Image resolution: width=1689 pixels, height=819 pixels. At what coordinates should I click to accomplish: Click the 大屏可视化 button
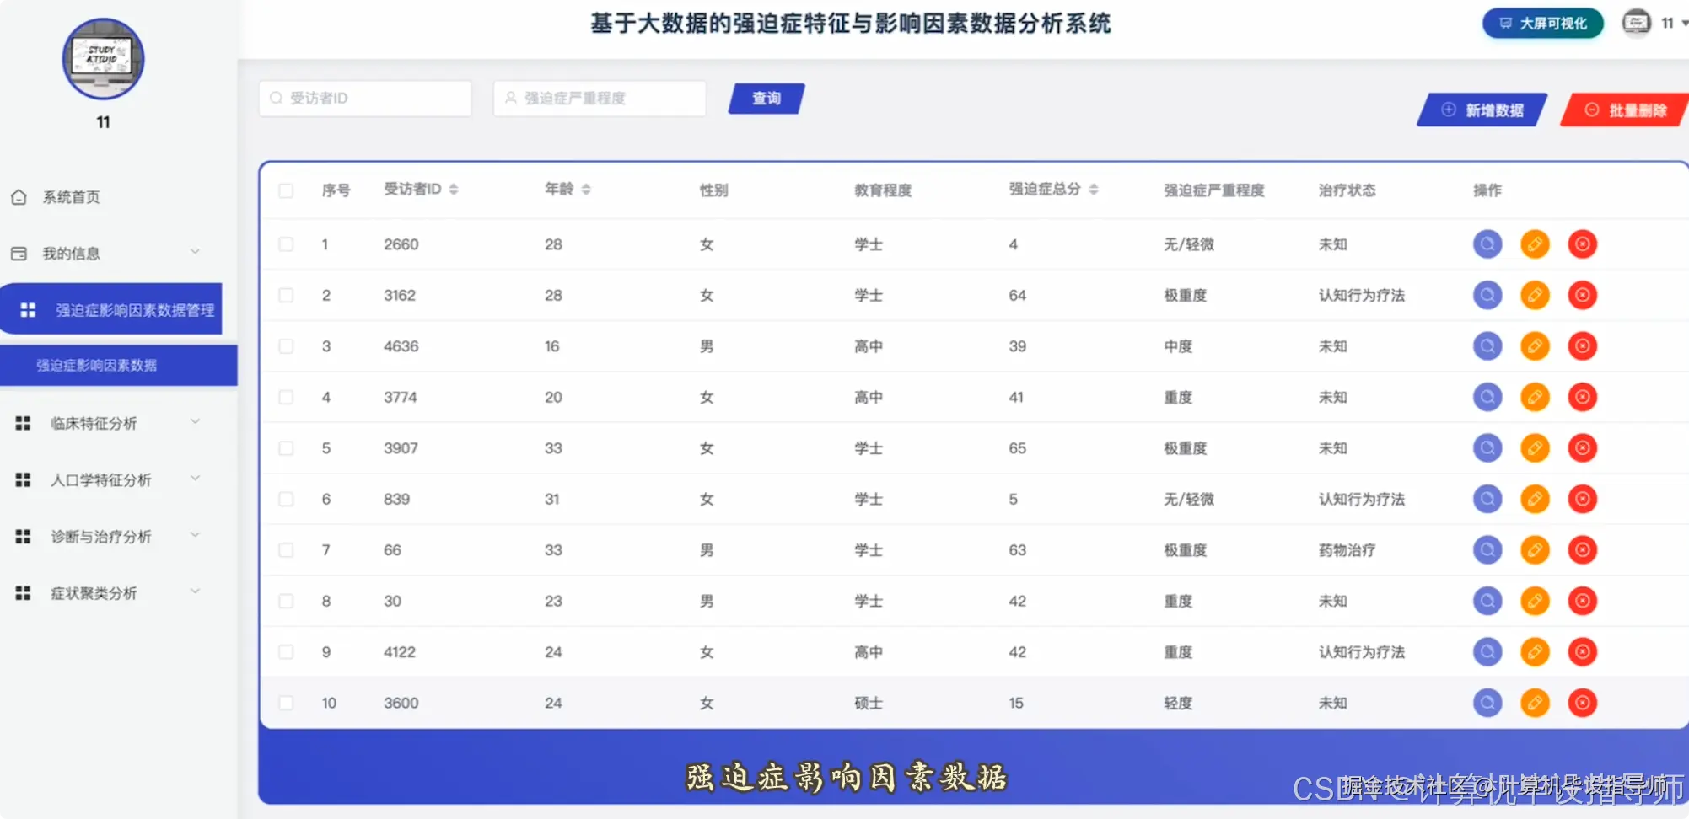1541,24
